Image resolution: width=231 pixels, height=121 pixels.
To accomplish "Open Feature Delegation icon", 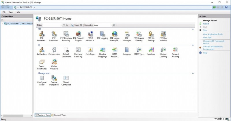I will tap(54, 81).
